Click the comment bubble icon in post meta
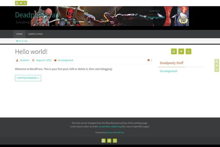 coord(148,60)
